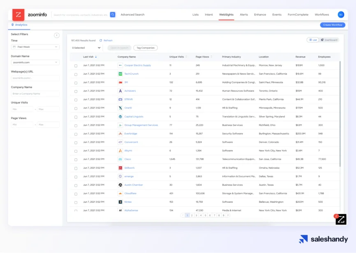
Task: Click the Refresh icon next to results
Action: [x=101, y=40]
